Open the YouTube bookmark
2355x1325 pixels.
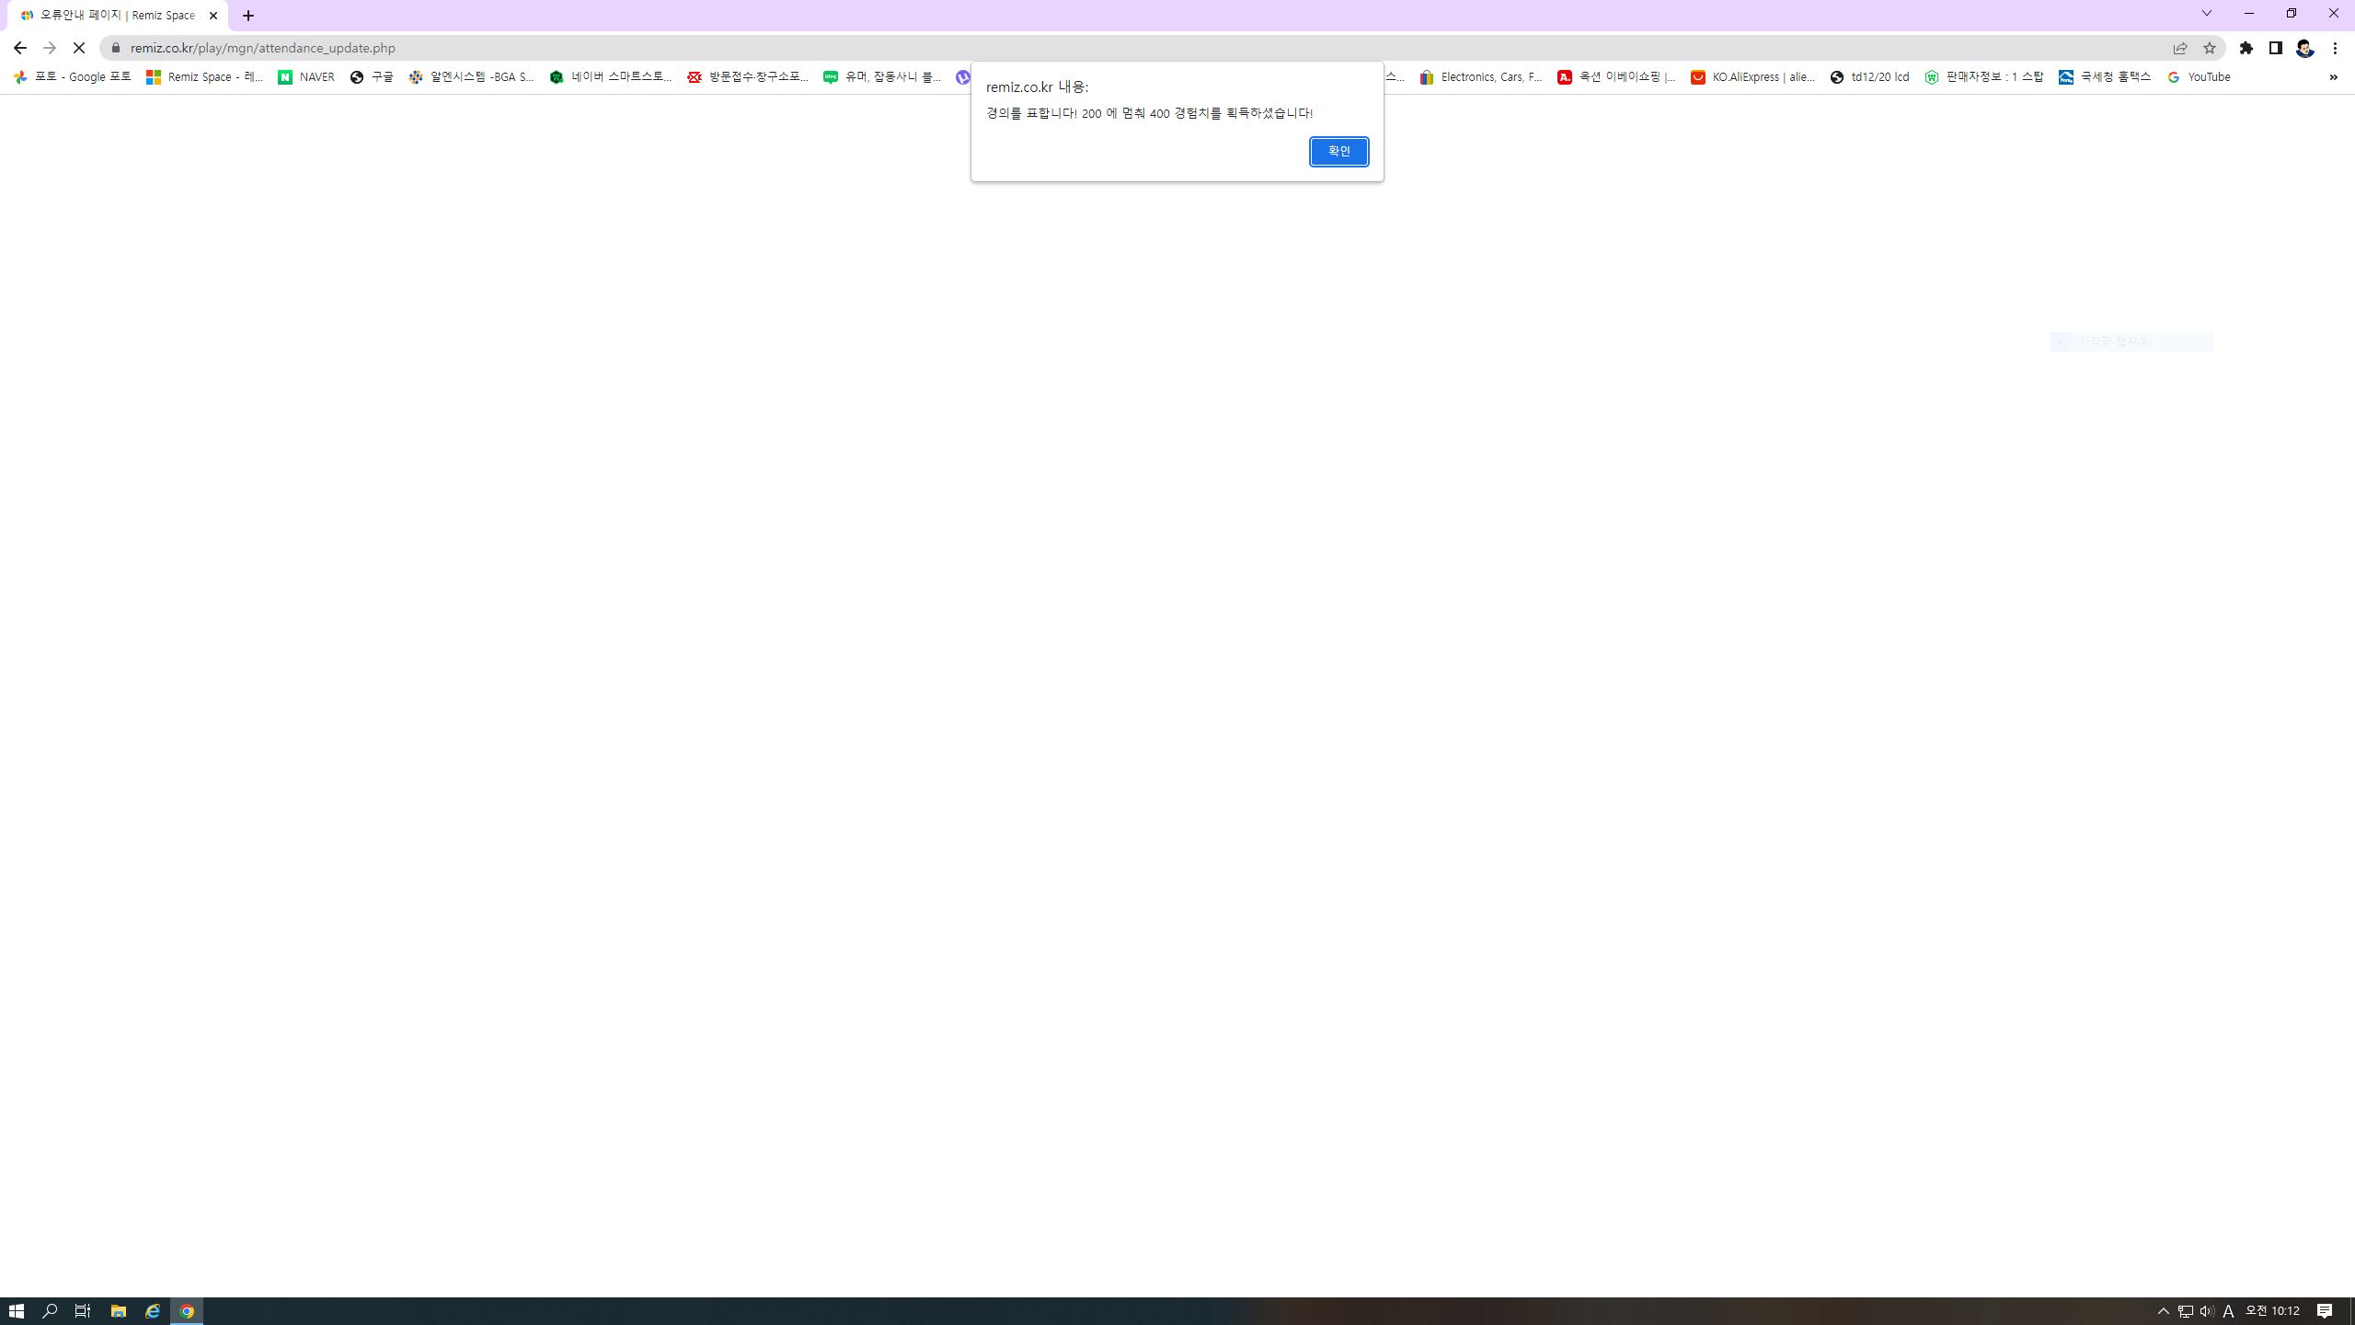click(x=2199, y=77)
